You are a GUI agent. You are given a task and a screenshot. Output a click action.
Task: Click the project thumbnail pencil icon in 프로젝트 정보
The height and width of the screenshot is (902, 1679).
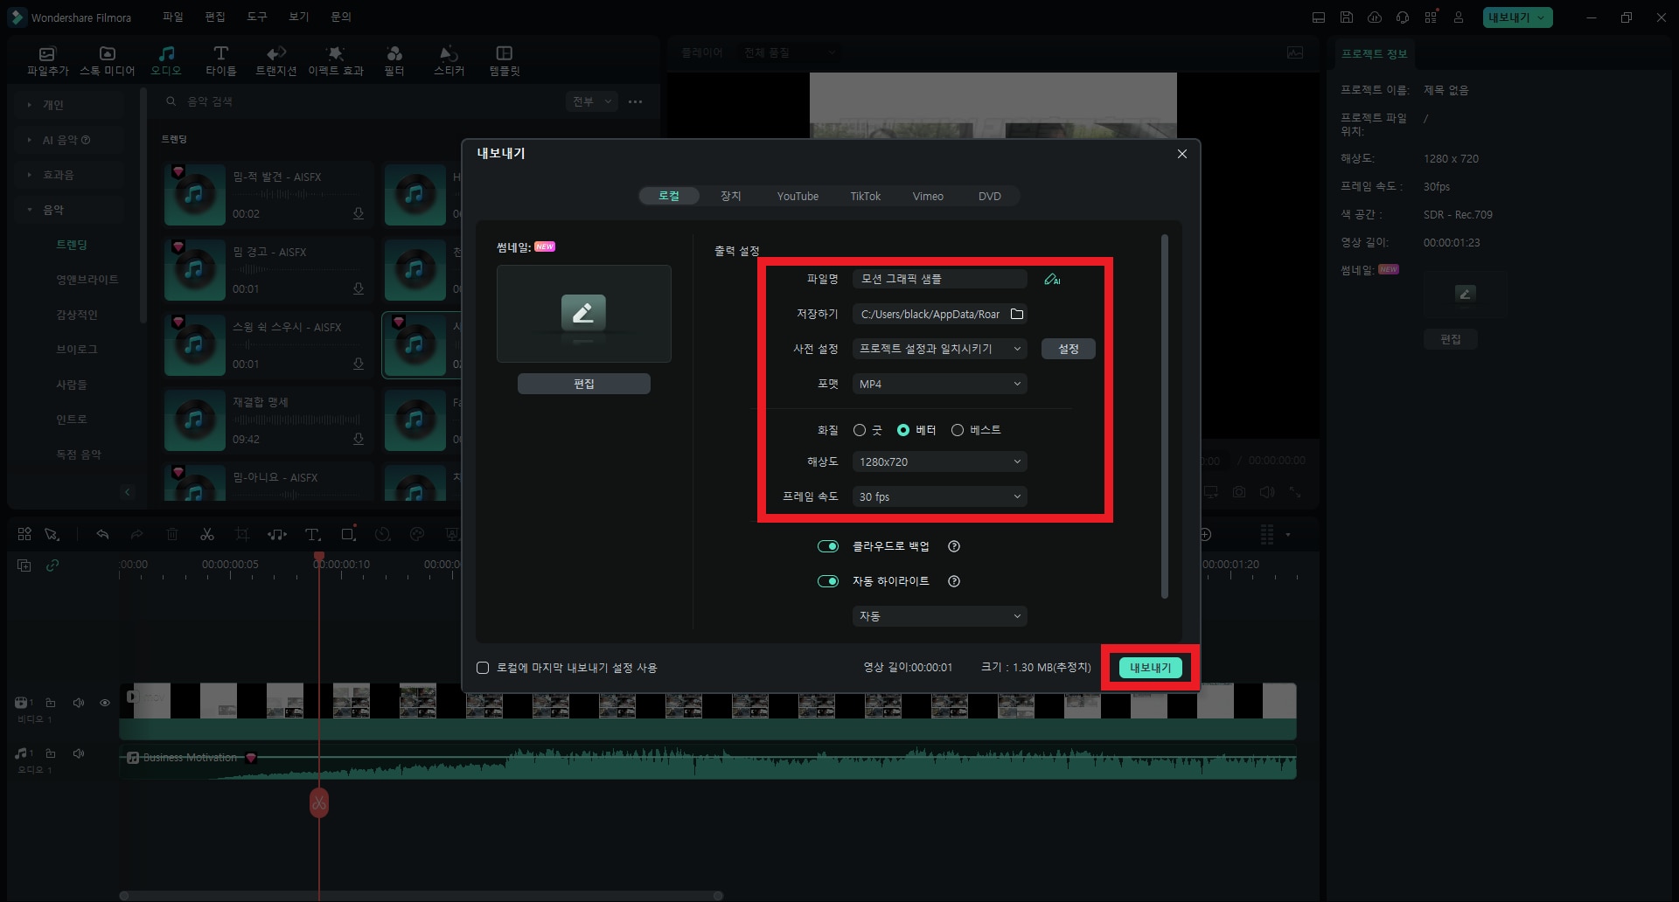click(x=1465, y=294)
